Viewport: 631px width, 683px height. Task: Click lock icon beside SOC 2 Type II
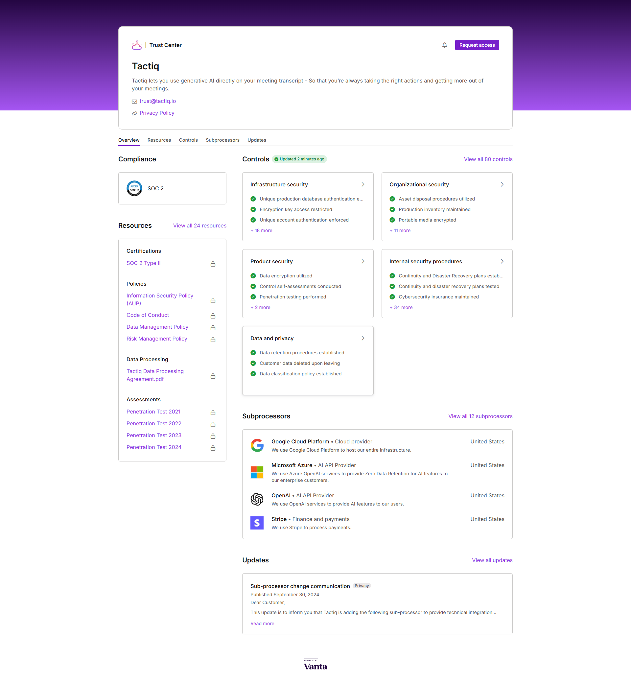tap(213, 264)
